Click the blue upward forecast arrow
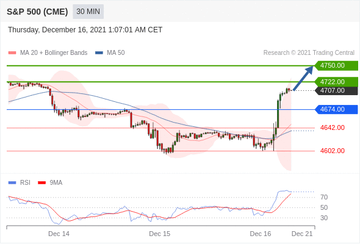 [x=303, y=78]
